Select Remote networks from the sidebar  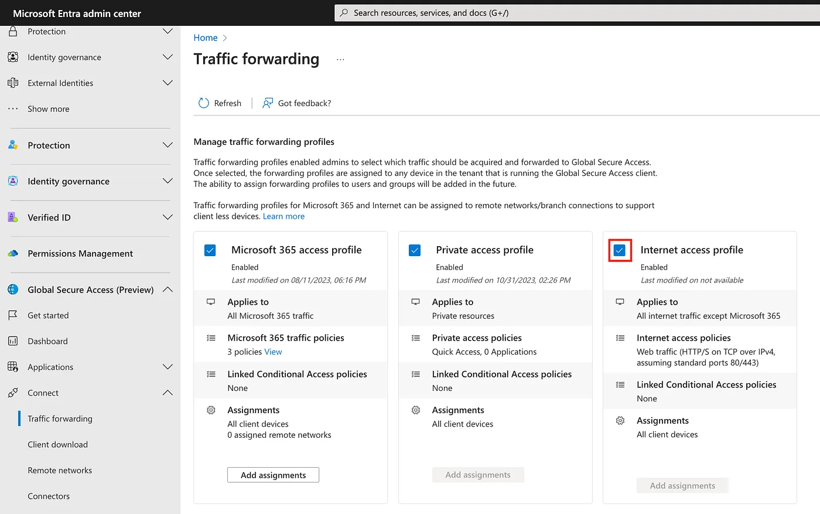[x=60, y=470]
